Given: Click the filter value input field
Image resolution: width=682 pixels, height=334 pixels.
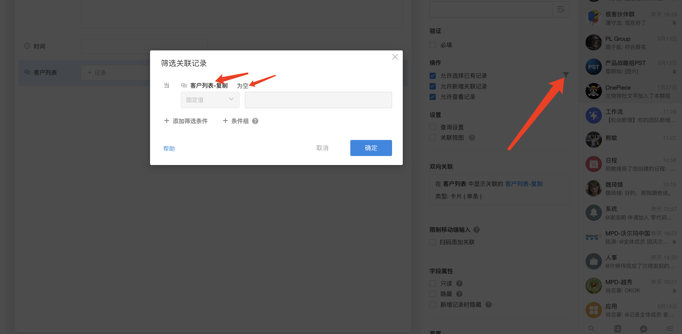Looking at the screenshot, I should click(x=318, y=100).
